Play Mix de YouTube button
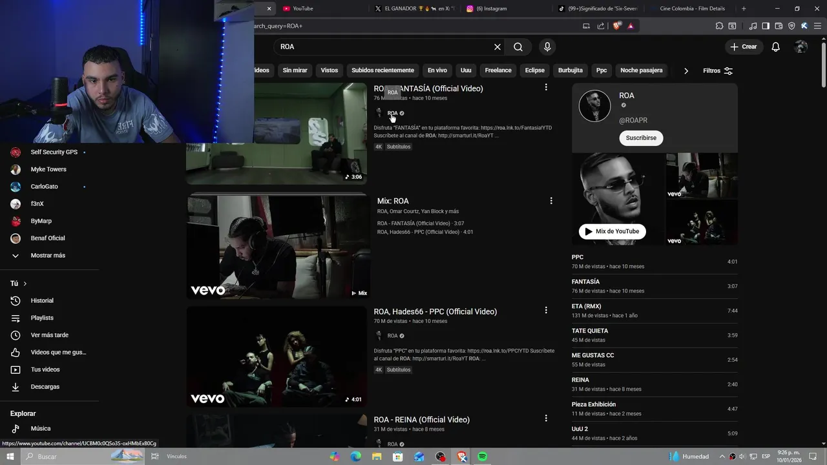 coord(612,231)
